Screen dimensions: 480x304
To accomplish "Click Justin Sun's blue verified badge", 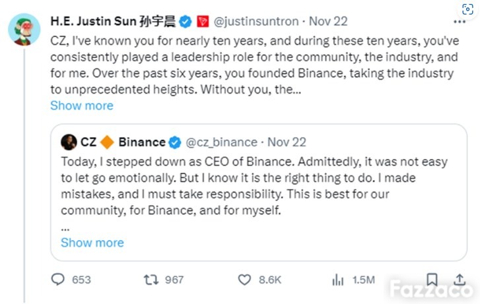I will [186, 22].
